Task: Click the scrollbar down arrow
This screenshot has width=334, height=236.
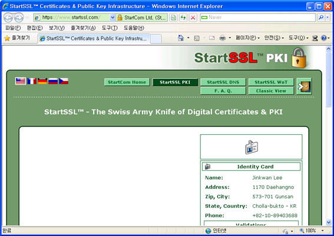Action: pyautogui.click(x=329, y=222)
